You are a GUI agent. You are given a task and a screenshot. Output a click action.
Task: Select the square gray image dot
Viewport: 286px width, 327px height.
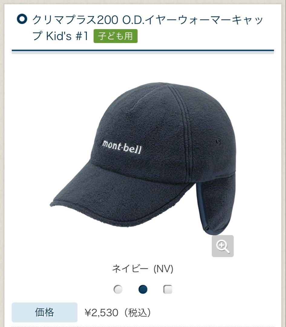pos(168,289)
